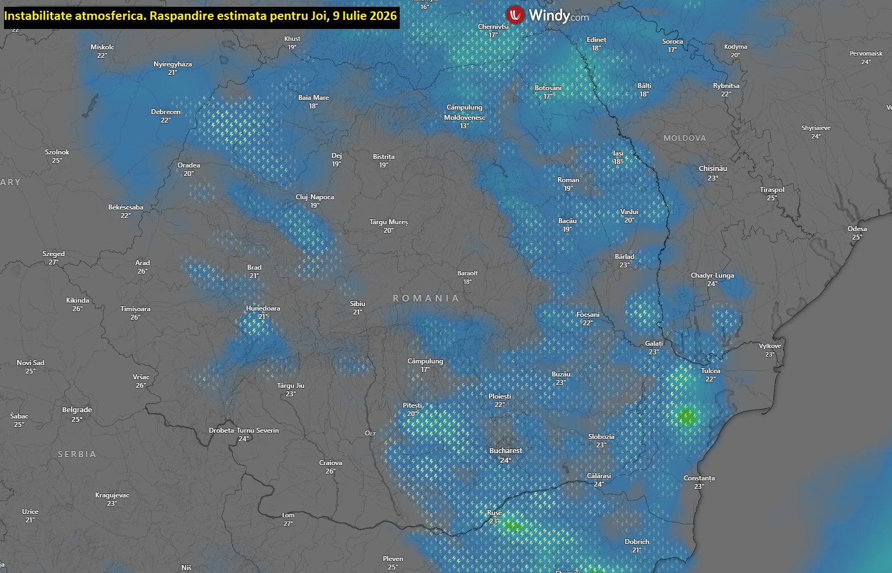Viewport: 892px width, 573px height.
Task: Select the Cluj-Napoca city label
Action: click(315, 197)
